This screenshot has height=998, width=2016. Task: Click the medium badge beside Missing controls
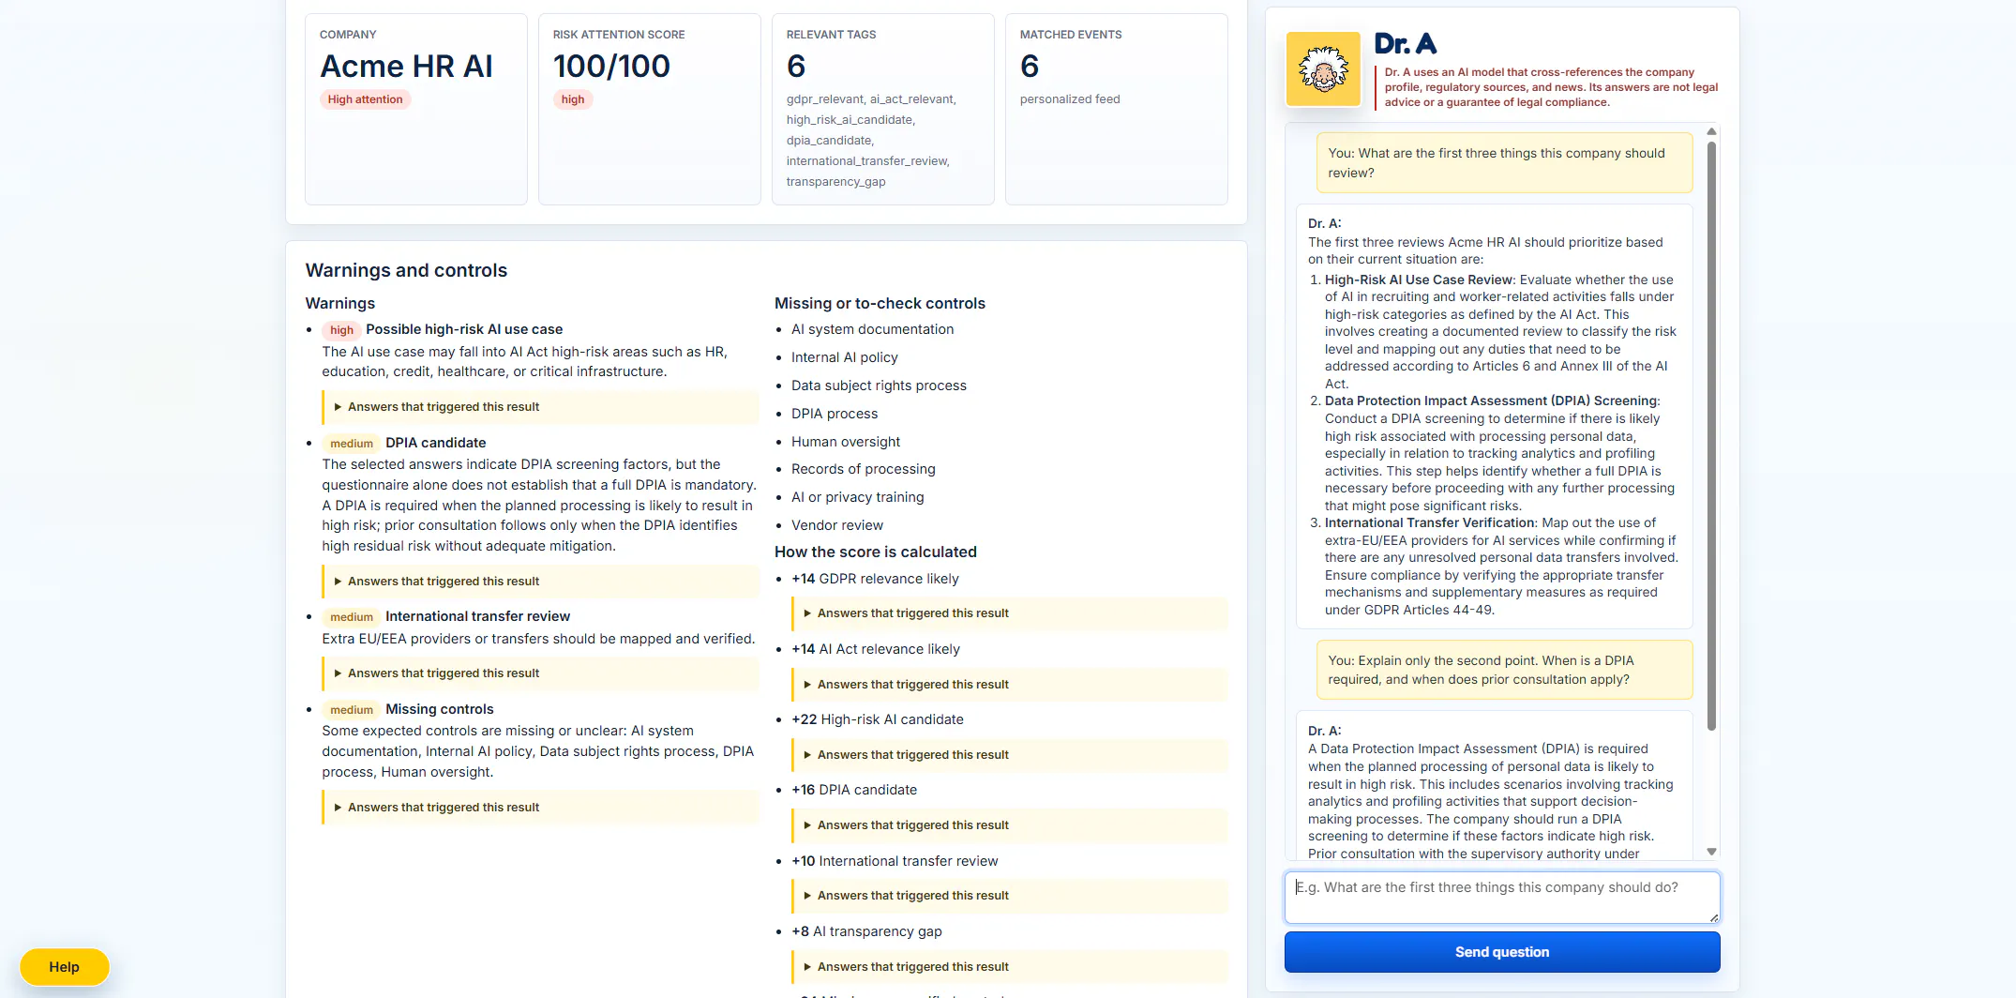[352, 710]
